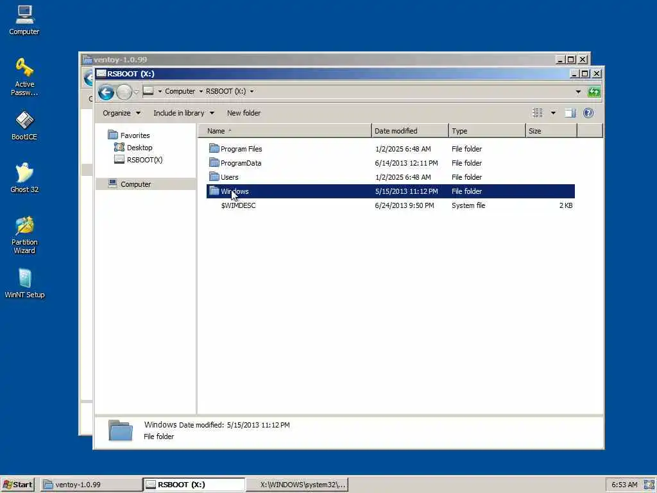Click the ProgramData folder icon

coord(214,162)
